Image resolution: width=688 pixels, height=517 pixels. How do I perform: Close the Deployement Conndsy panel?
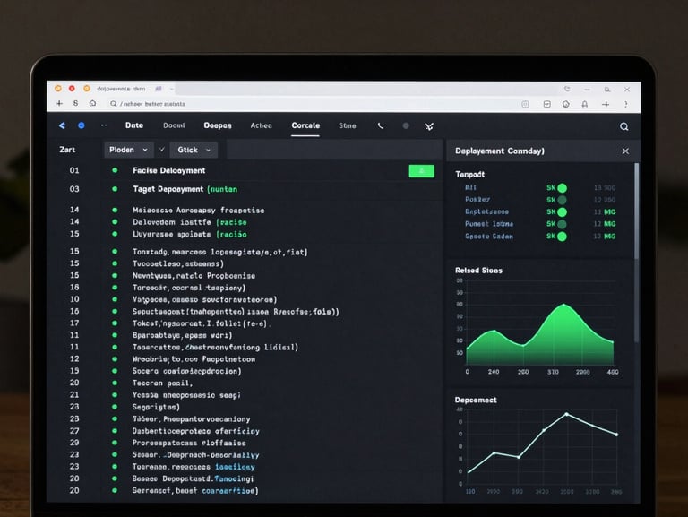625,151
